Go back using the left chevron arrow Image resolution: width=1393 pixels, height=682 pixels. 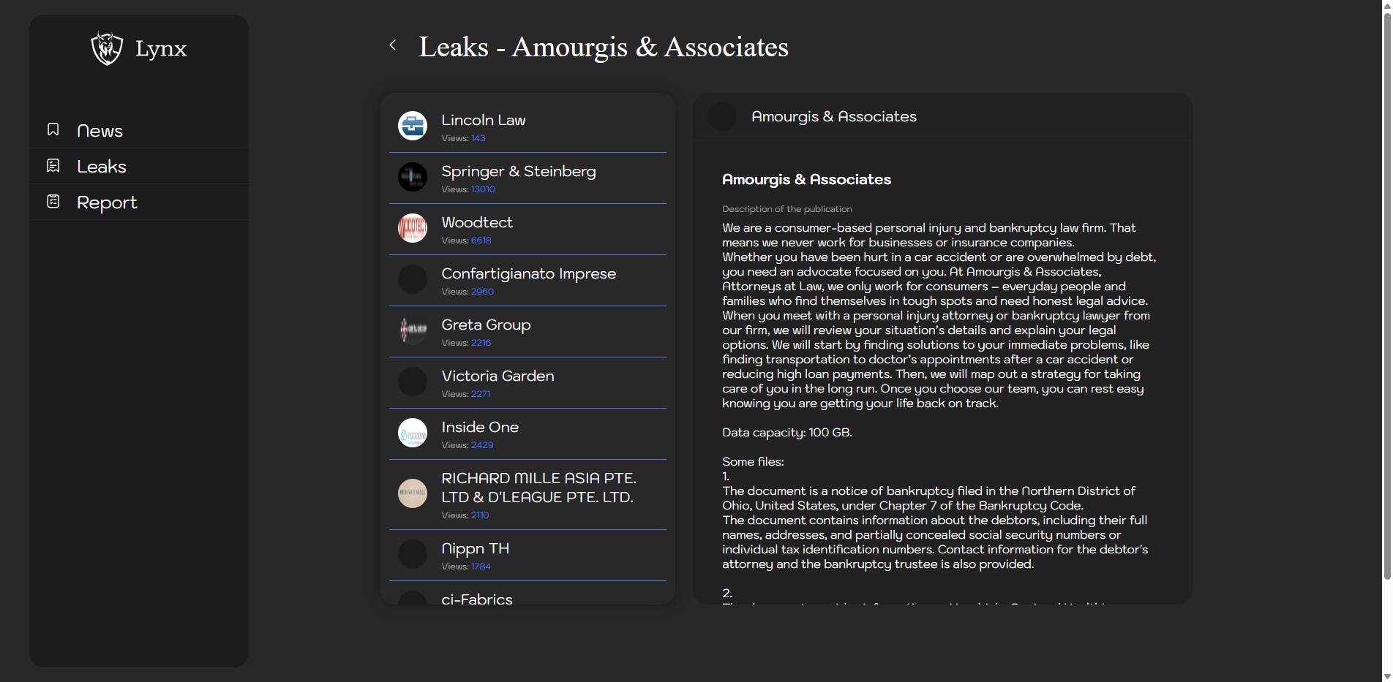393,45
